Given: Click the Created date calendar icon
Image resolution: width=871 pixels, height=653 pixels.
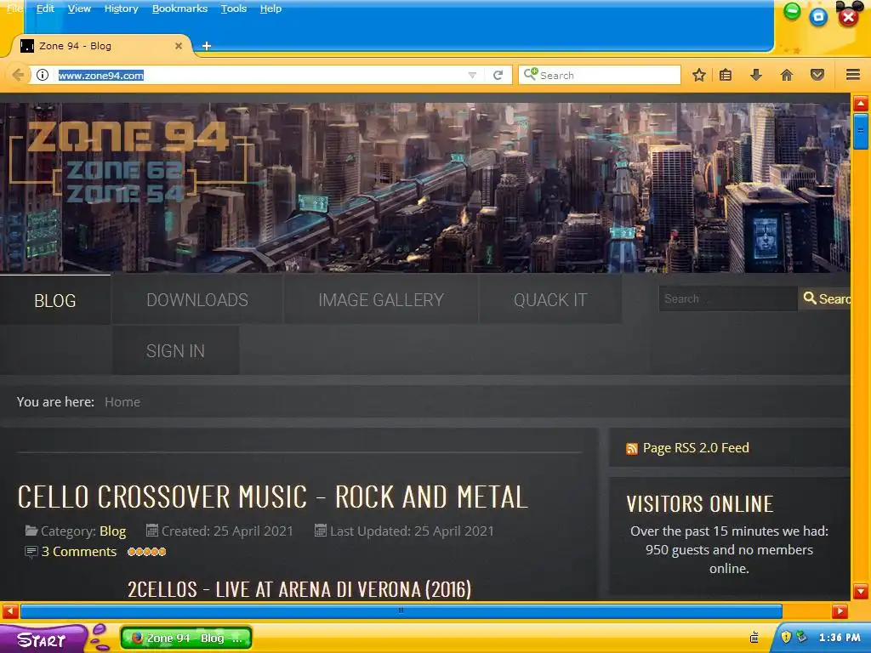Looking at the screenshot, I should pyautogui.click(x=151, y=531).
